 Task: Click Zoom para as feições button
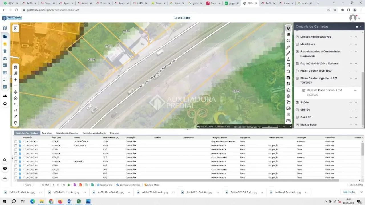pyautogui.click(x=128, y=185)
